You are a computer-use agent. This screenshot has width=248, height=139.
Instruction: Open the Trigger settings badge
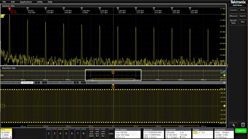point(203,133)
